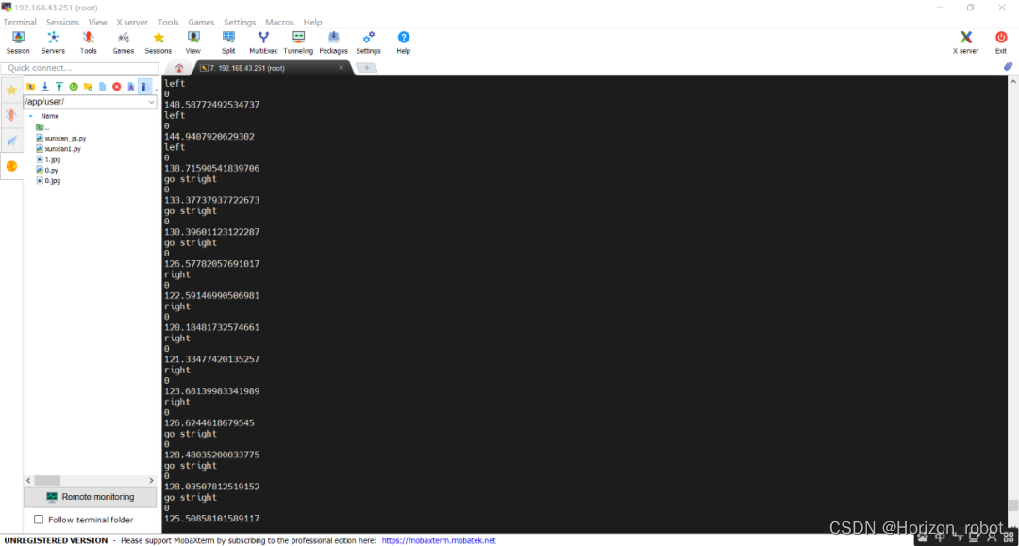Select the '..' parent directory entry
The width and height of the screenshot is (1019, 546).
[42, 127]
